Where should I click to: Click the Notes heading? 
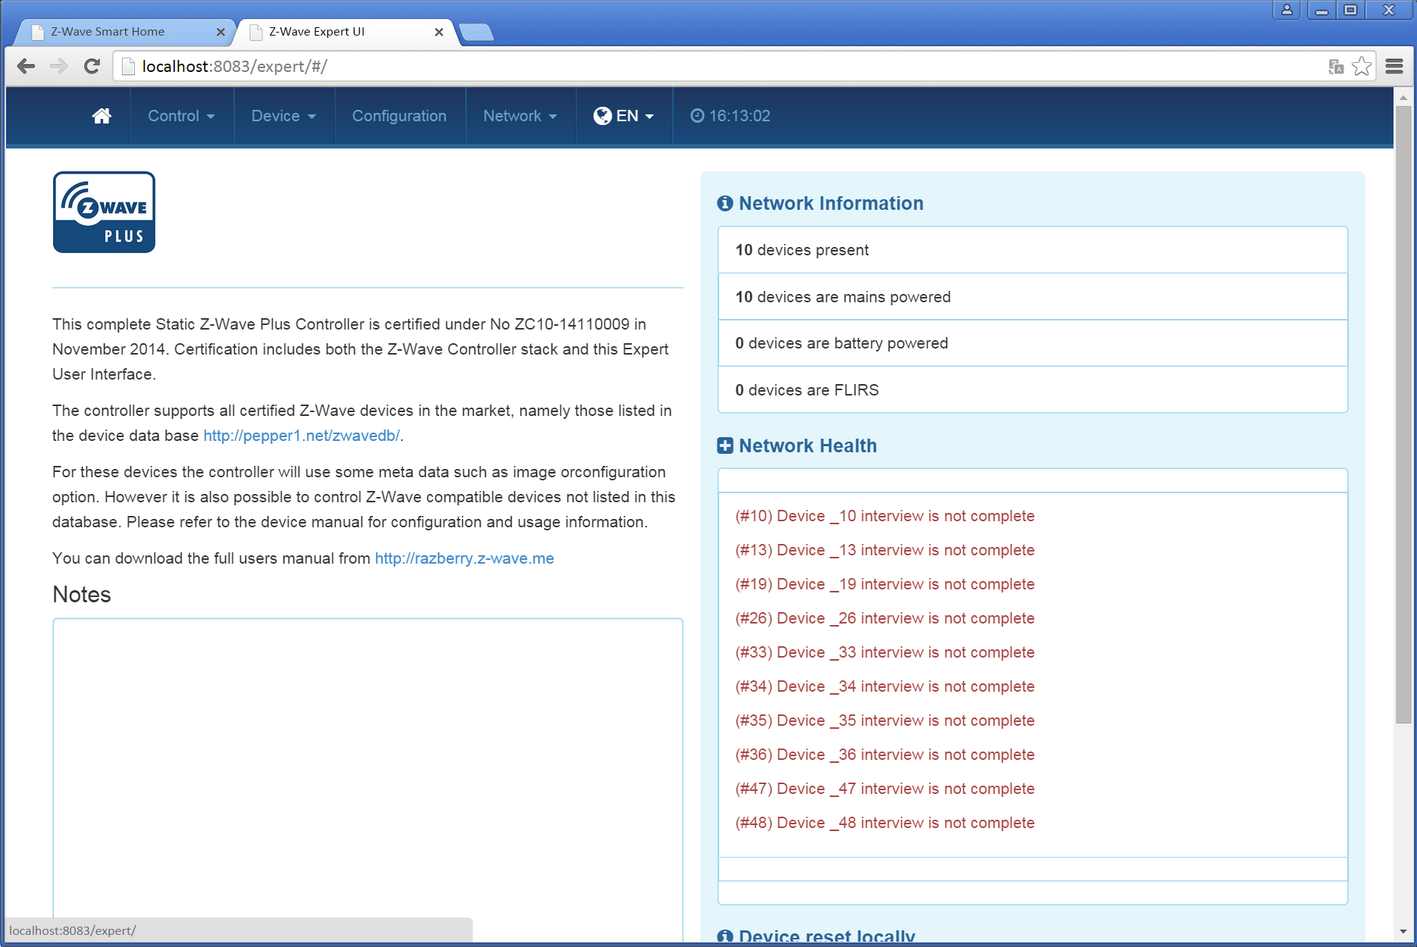(x=82, y=595)
